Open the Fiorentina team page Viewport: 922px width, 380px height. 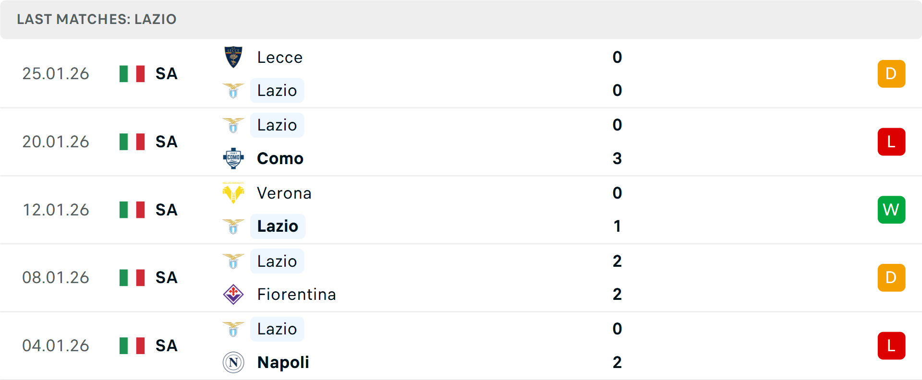point(296,294)
